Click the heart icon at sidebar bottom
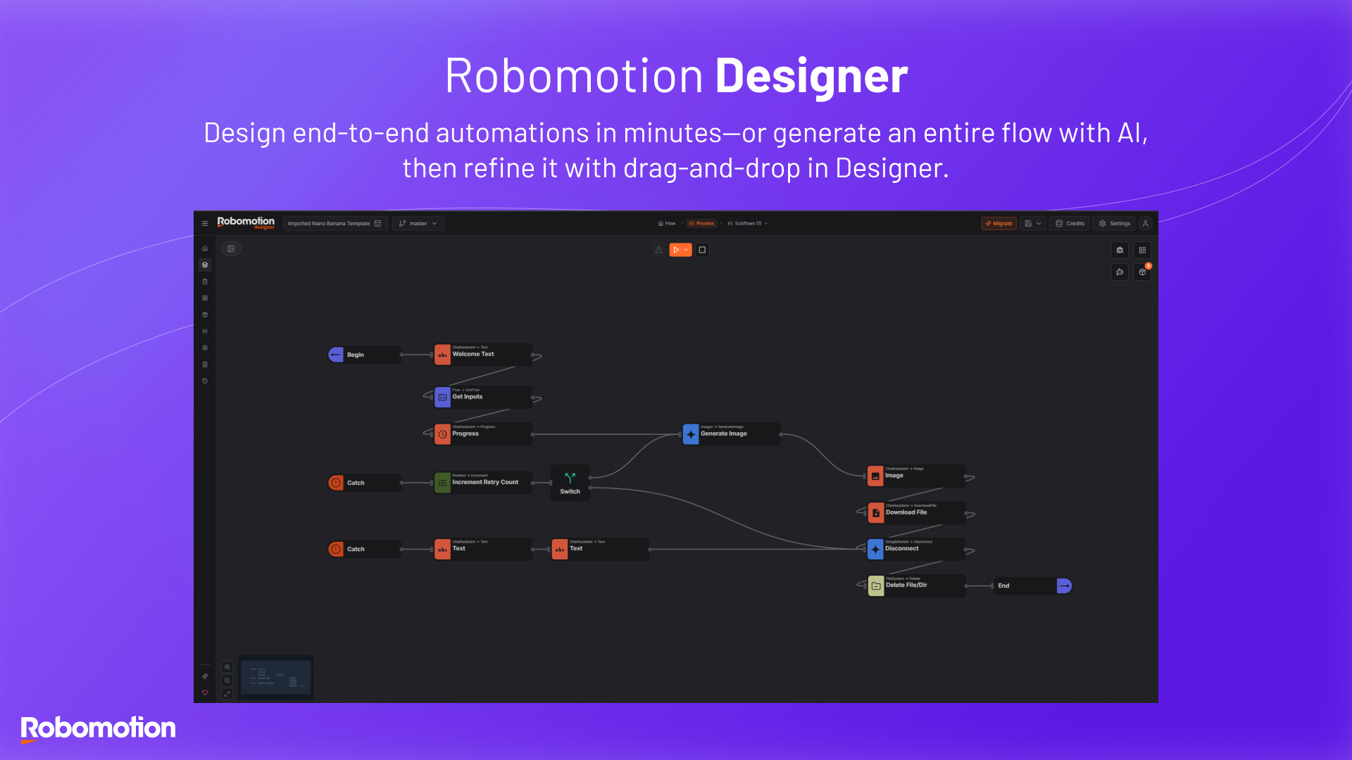1352x760 pixels. coord(204,693)
